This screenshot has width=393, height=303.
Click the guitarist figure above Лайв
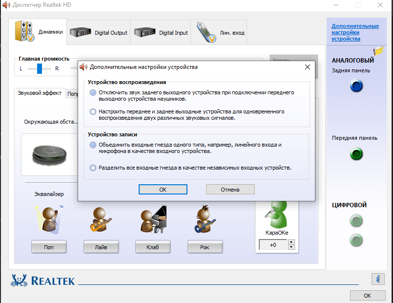point(101,219)
